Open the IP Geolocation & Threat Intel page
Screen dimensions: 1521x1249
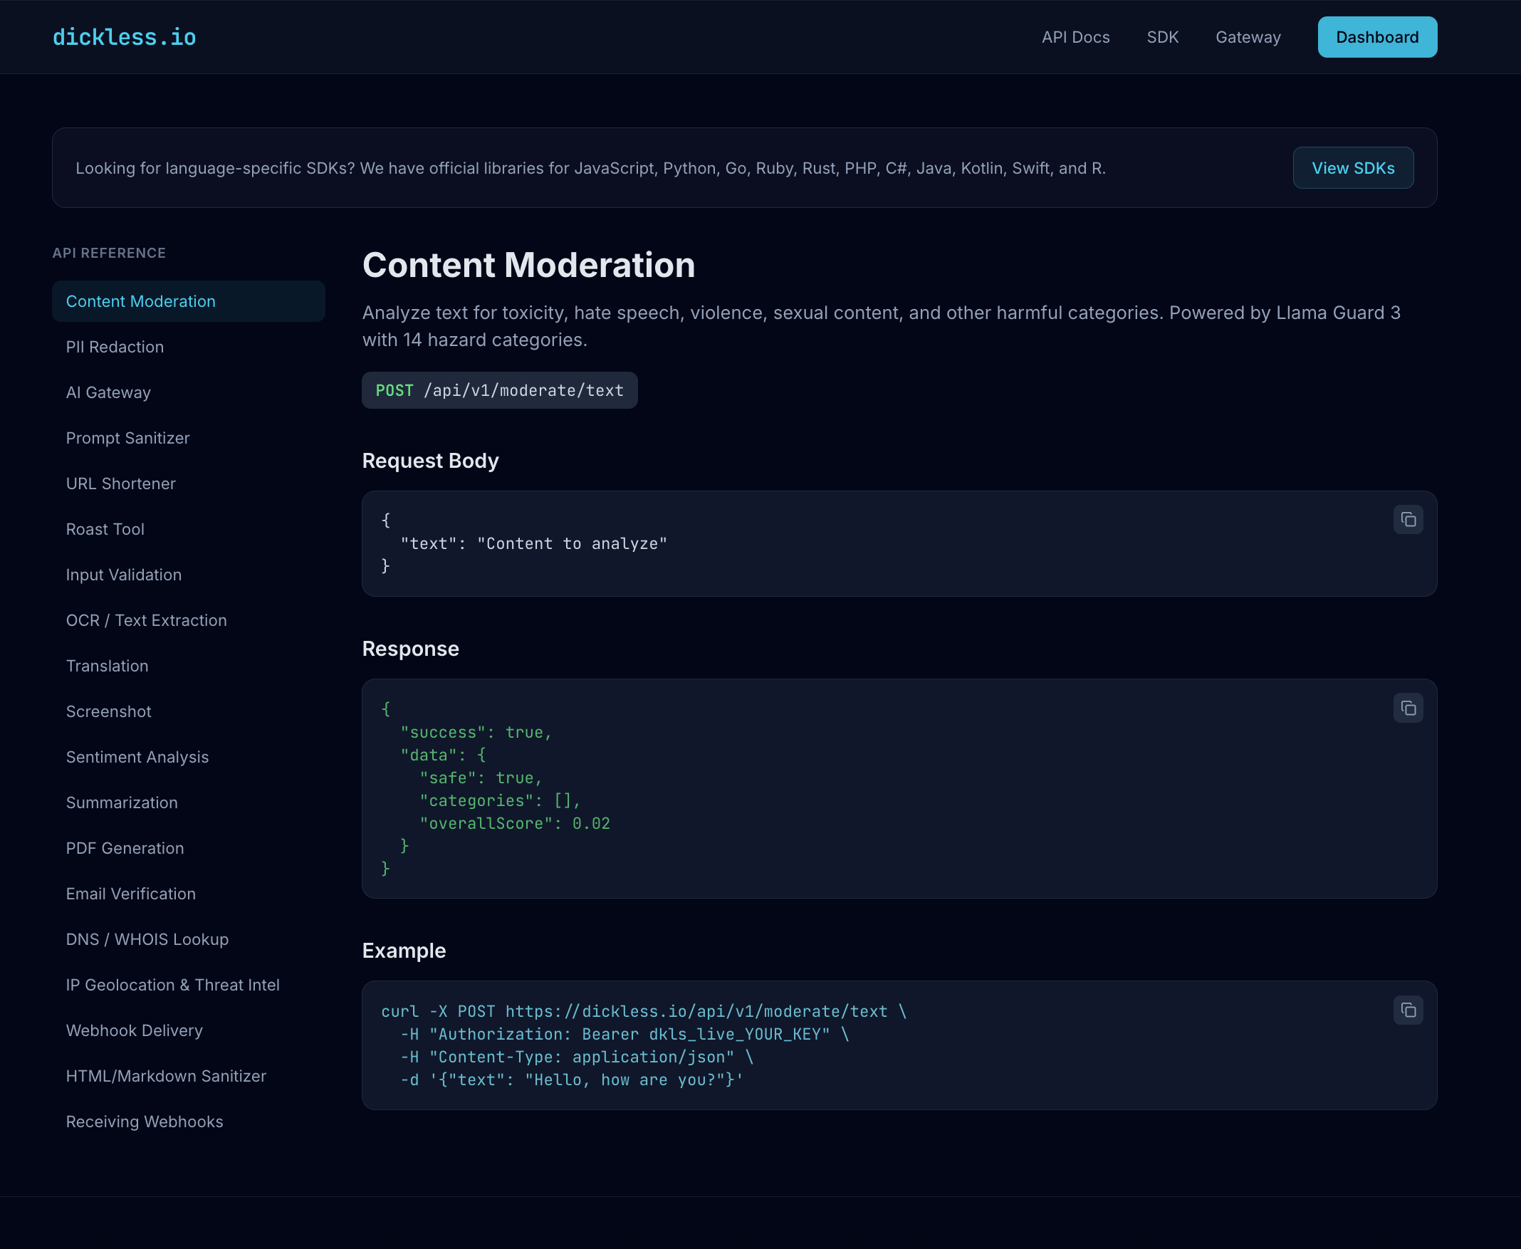point(172,985)
